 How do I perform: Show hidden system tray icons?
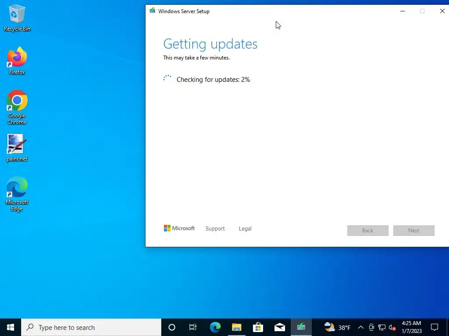[361, 327]
